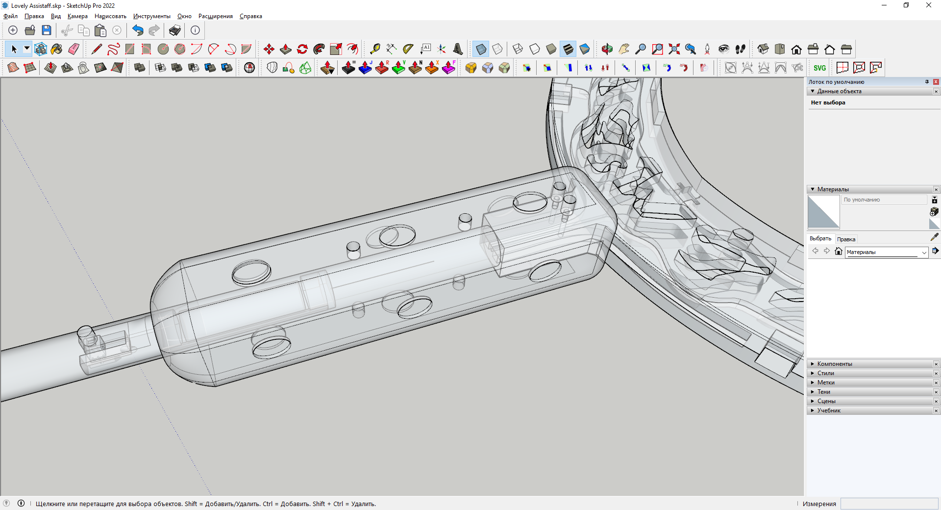Select the Protractor tool

tap(408, 49)
